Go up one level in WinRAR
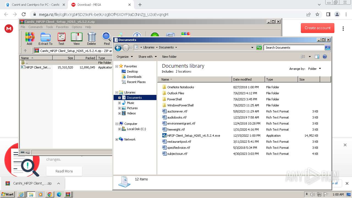 coord(25,51)
